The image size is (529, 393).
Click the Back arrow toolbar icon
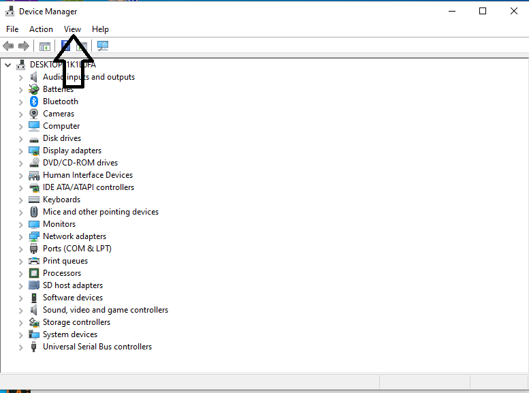(x=8, y=46)
